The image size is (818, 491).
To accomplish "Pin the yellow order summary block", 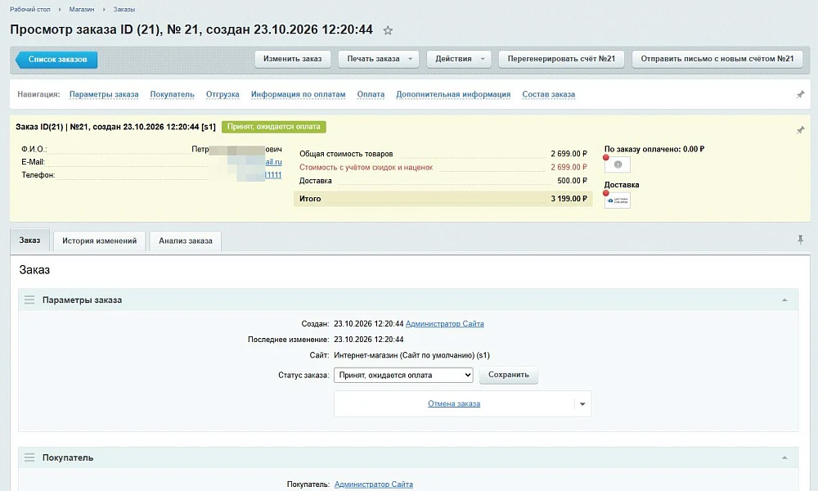I will click(800, 130).
